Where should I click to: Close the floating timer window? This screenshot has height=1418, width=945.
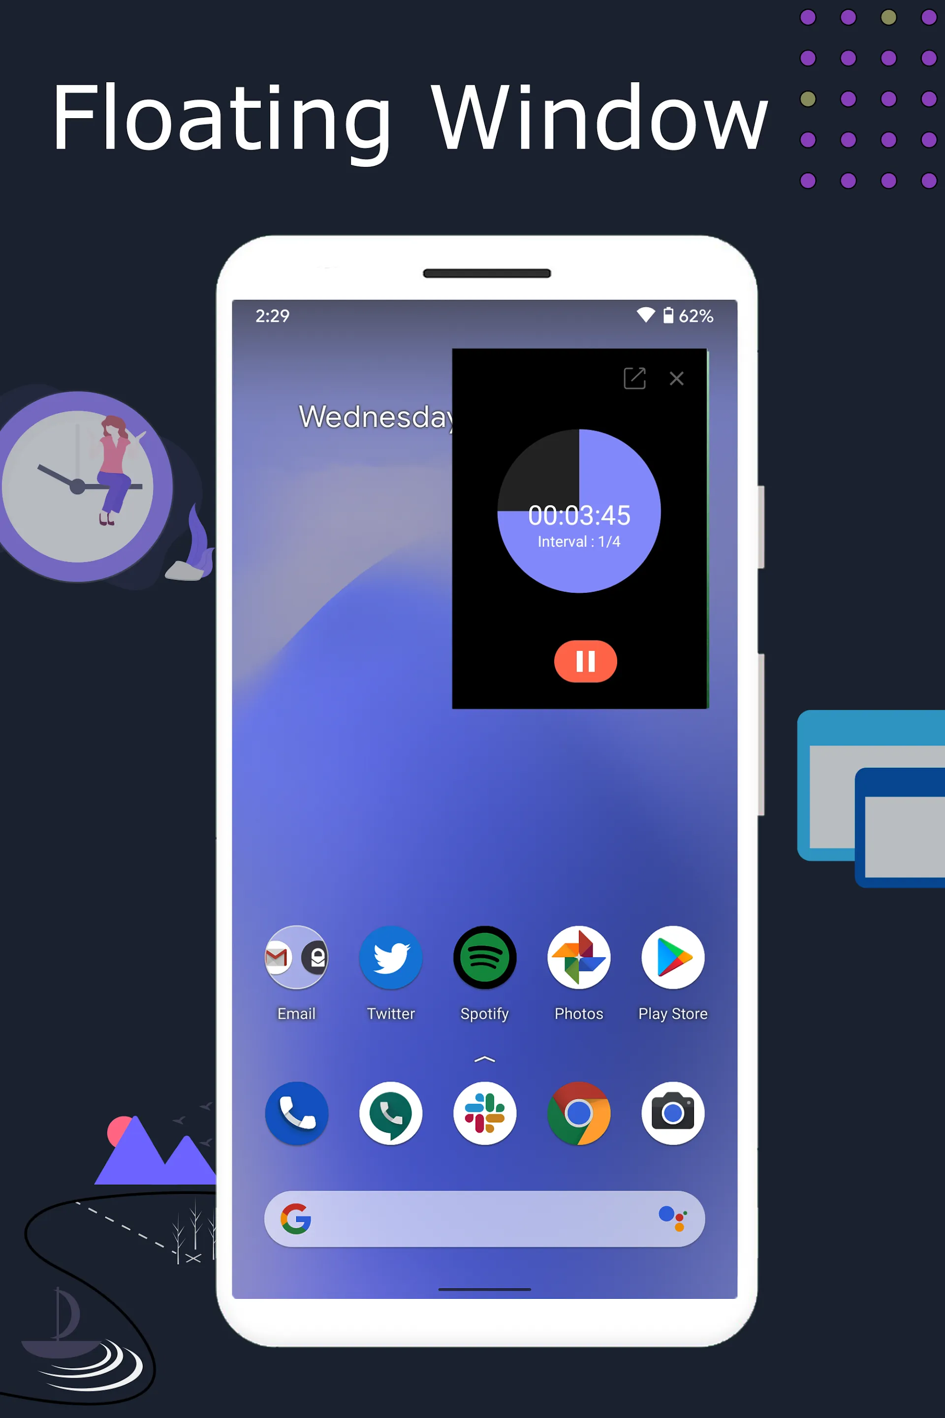[677, 378]
